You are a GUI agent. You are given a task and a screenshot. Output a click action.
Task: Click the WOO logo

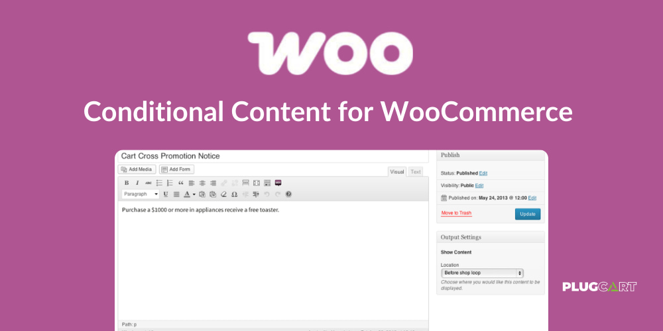click(x=330, y=54)
